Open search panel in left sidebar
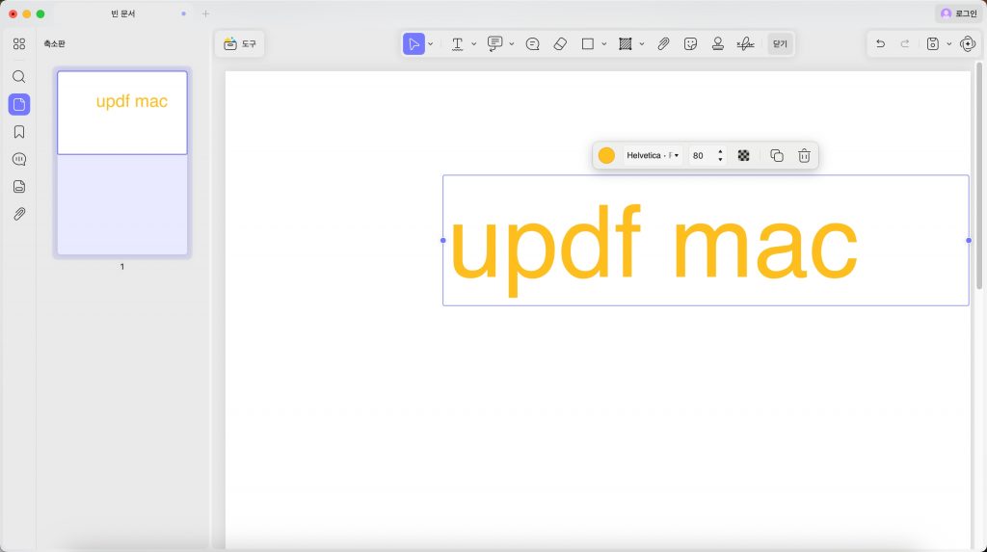Viewport: 987px width, 552px height. [x=19, y=77]
